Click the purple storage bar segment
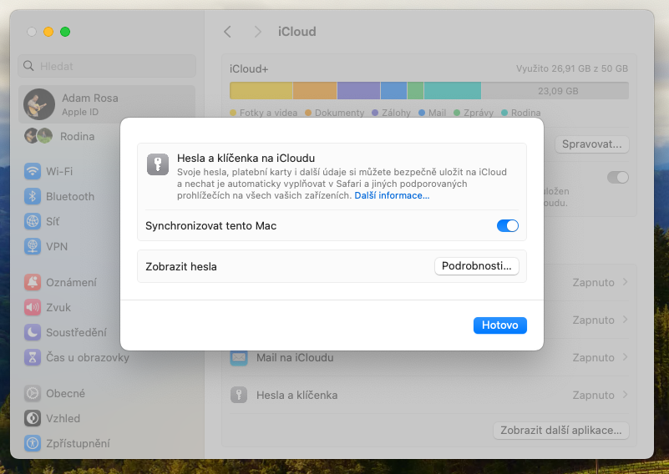The height and width of the screenshot is (474, 669). [x=358, y=91]
